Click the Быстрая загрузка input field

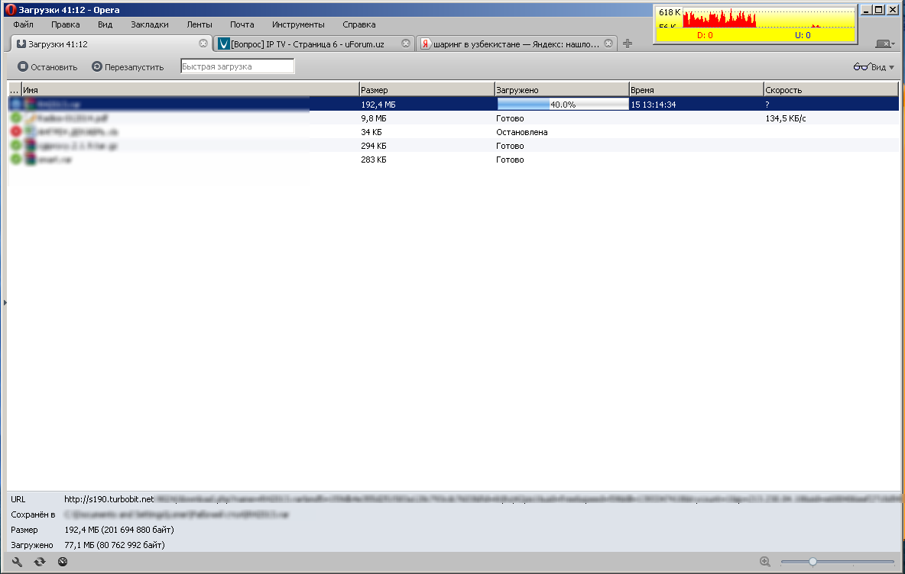pyautogui.click(x=237, y=66)
